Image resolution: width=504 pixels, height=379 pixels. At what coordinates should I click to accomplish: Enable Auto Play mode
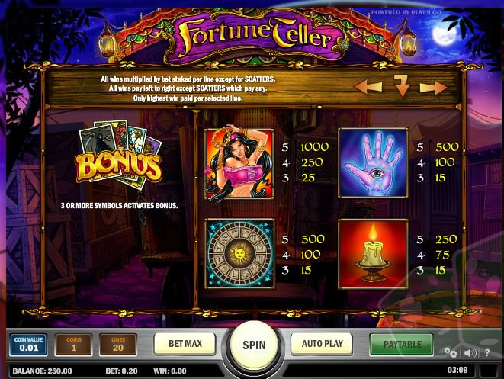click(x=322, y=344)
